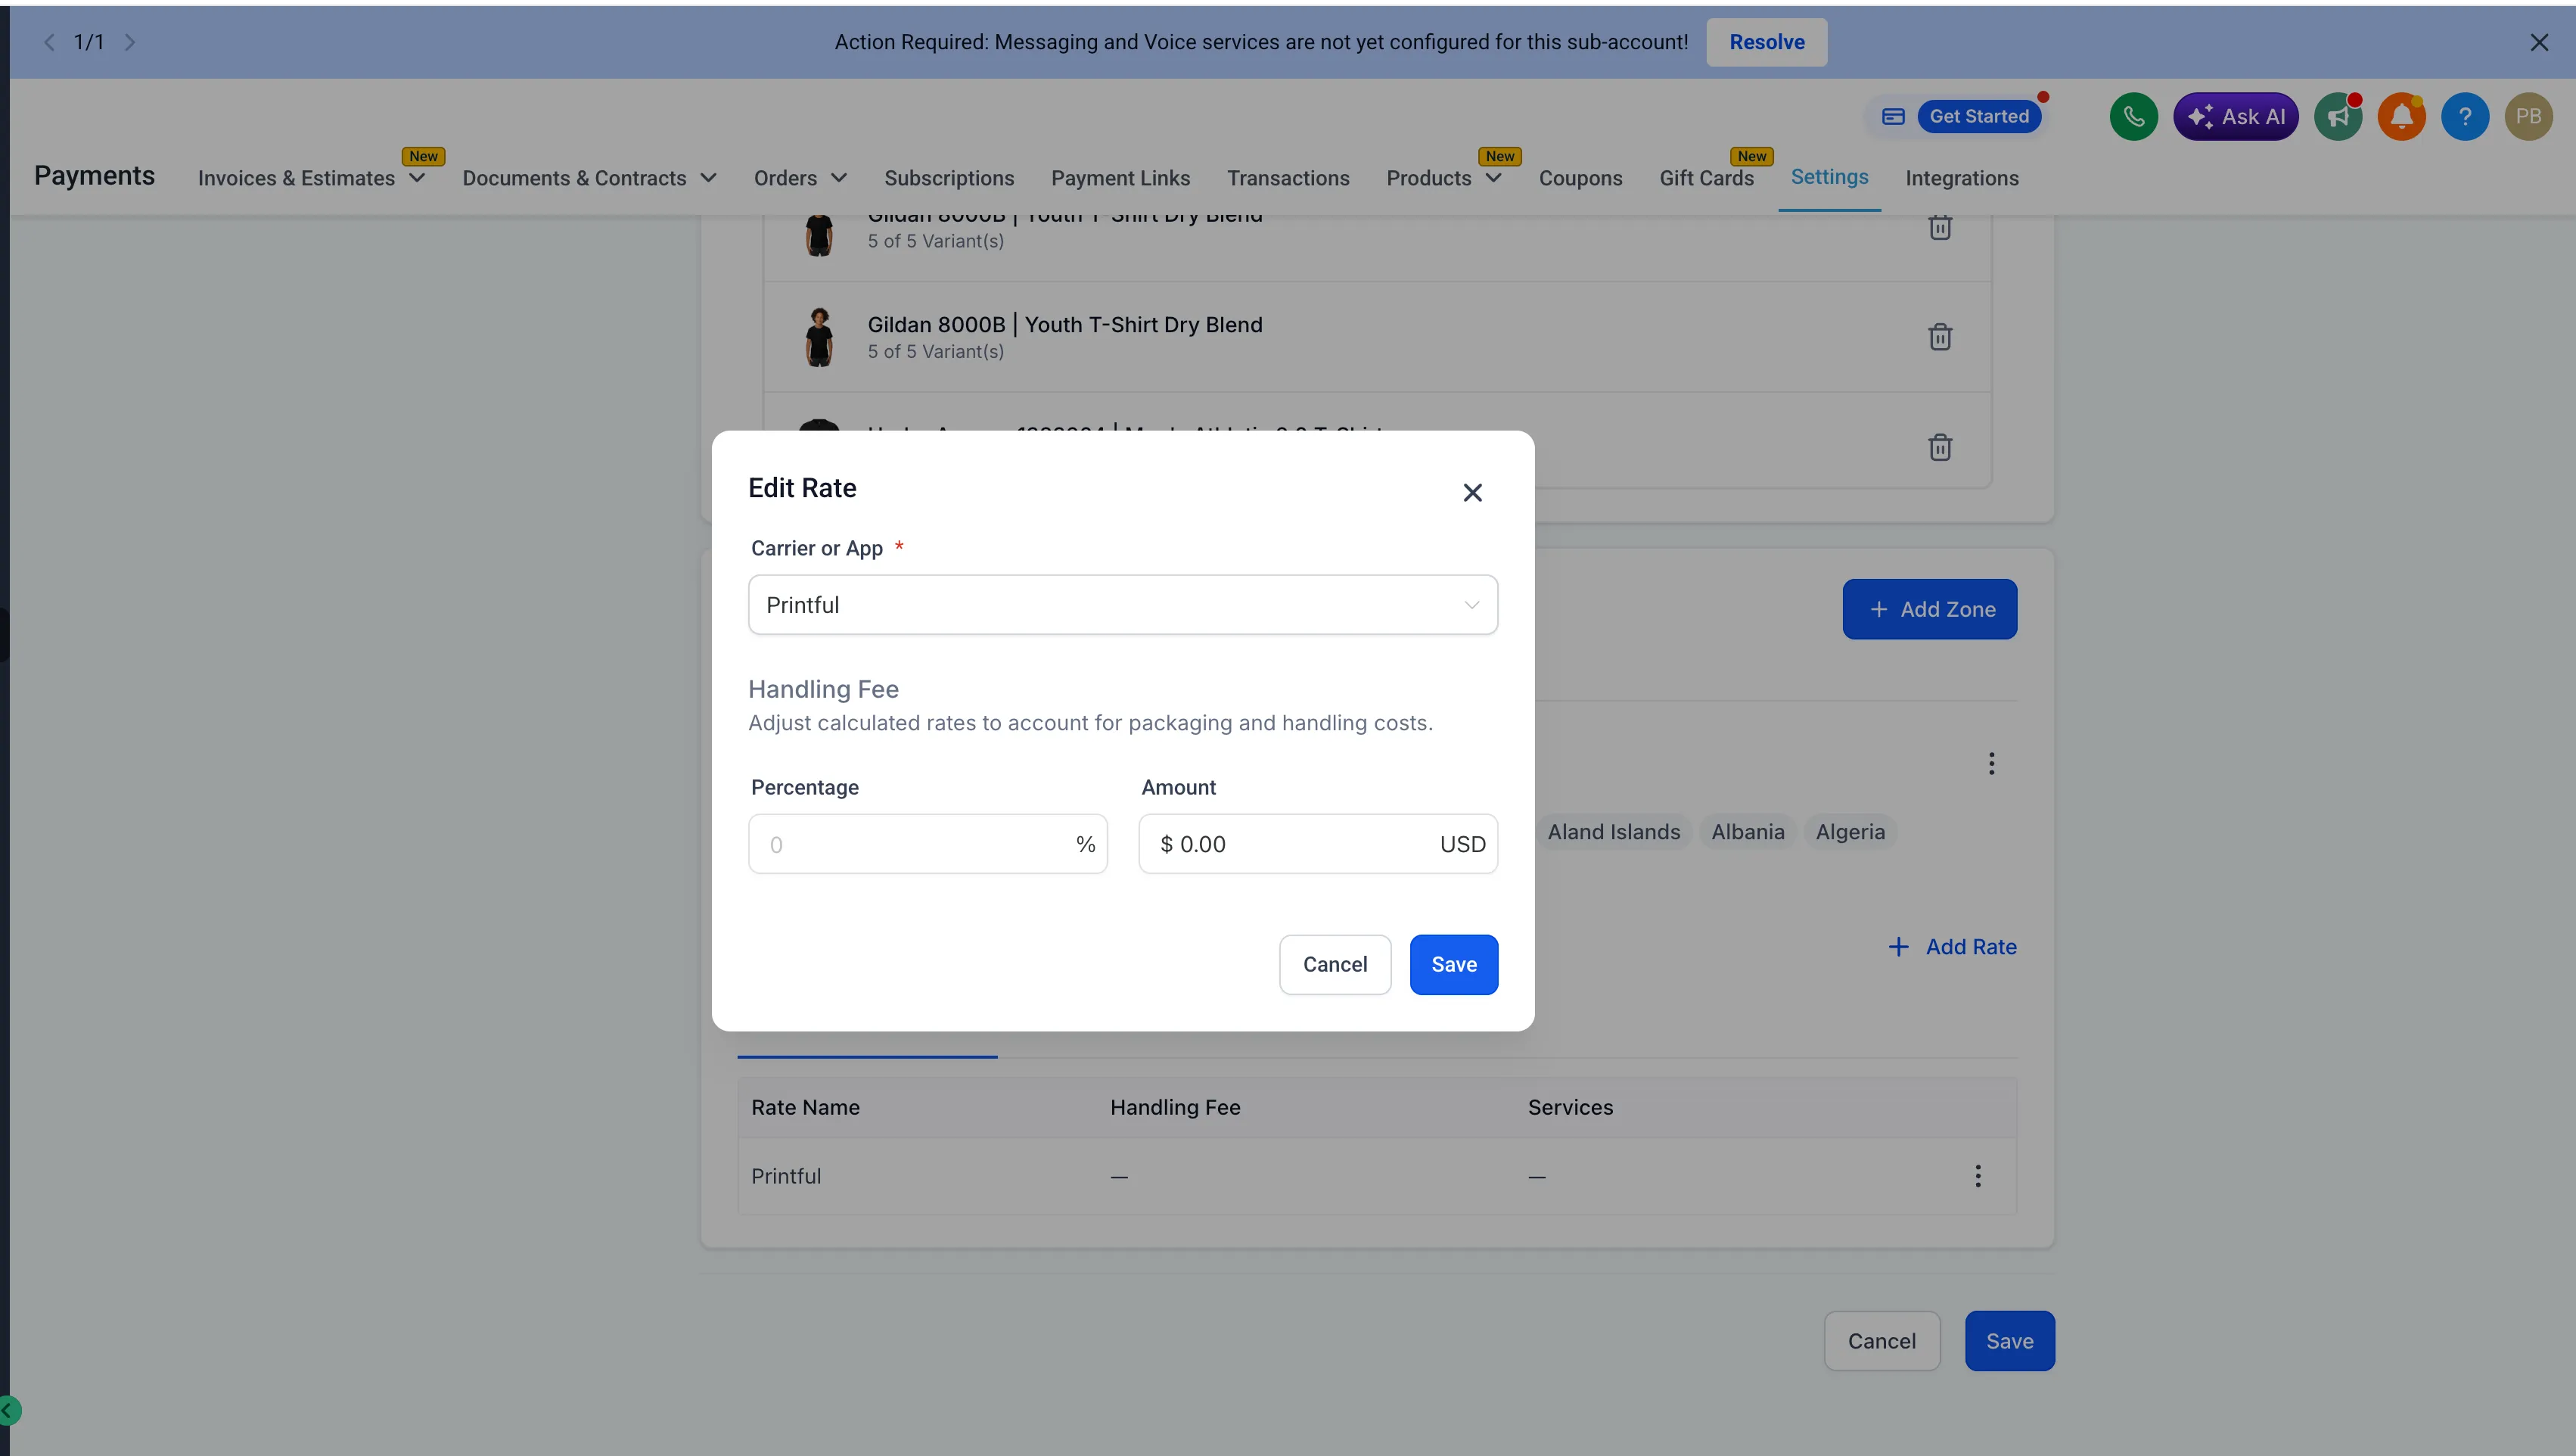Open the three-dot menu for Printful rate row
Screen dimensions: 2576x1456
point(1977,1176)
